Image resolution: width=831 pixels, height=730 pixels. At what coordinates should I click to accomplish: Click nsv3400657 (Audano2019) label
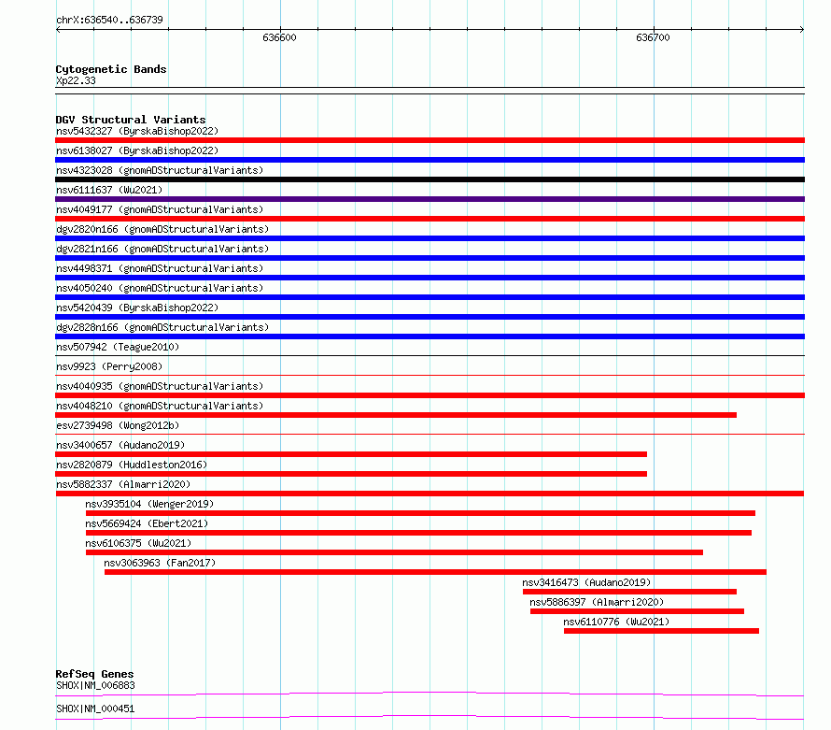(x=120, y=445)
